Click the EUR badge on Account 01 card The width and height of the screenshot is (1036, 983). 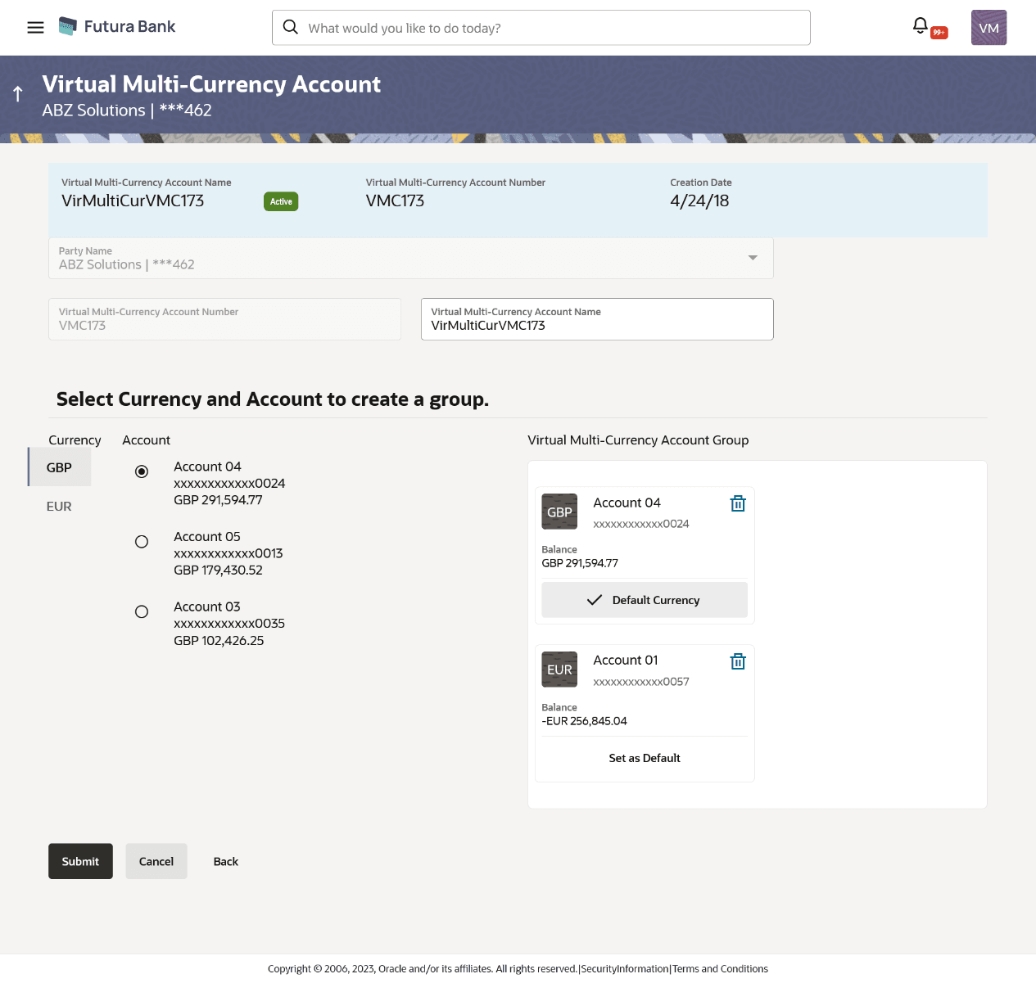(x=559, y=669)
